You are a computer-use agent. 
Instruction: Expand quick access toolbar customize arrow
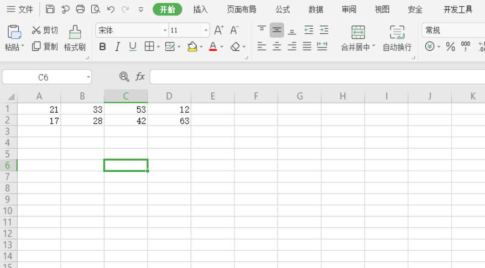coord(140,9)
